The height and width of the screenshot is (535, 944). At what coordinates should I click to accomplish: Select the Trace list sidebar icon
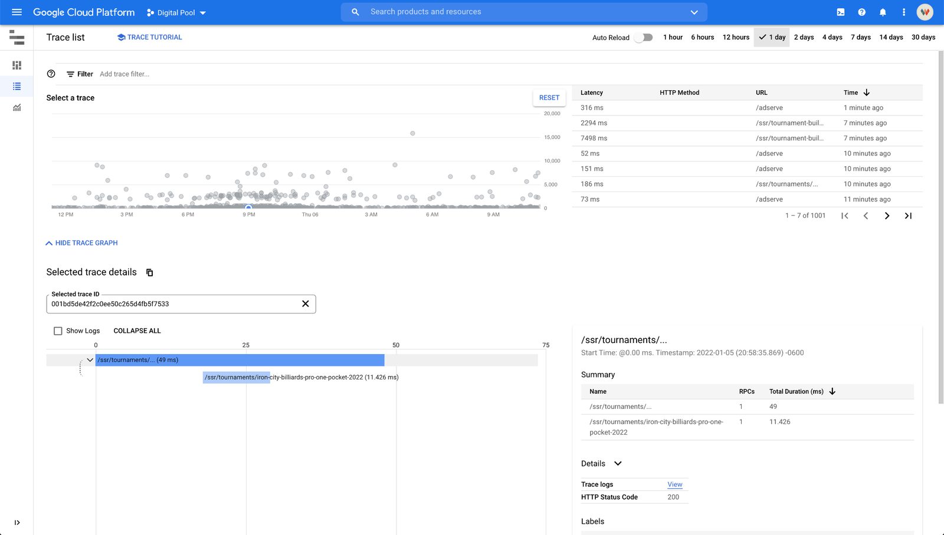pyautogui.click(x=17, y=87)
